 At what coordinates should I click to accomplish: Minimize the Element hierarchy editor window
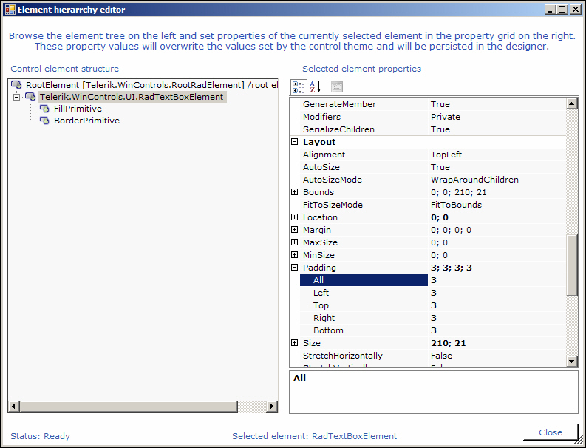click(x=550, y=10)
